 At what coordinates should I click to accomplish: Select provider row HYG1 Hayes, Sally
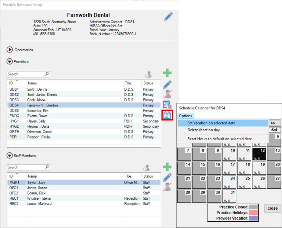[84, 121]
